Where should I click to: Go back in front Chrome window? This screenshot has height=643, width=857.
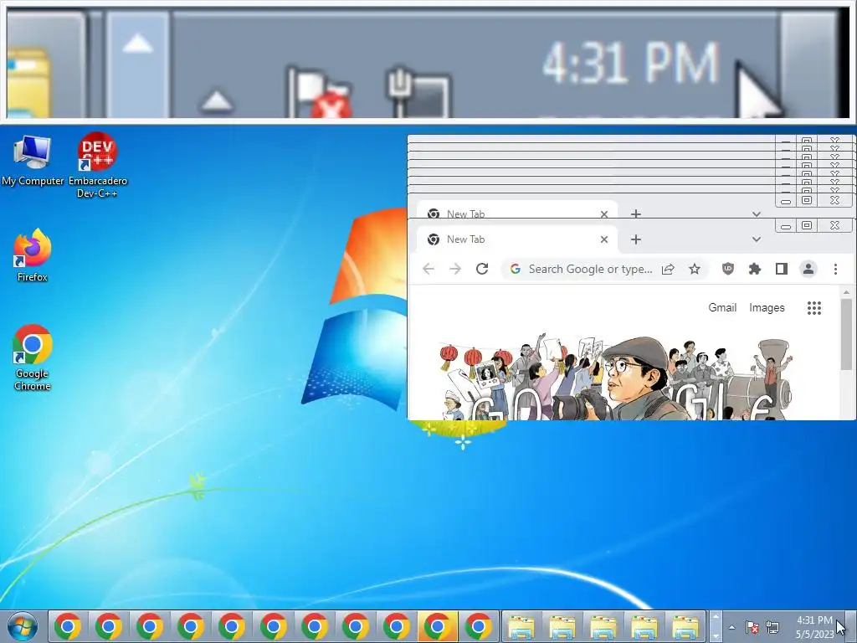click(x=428, y=269)
